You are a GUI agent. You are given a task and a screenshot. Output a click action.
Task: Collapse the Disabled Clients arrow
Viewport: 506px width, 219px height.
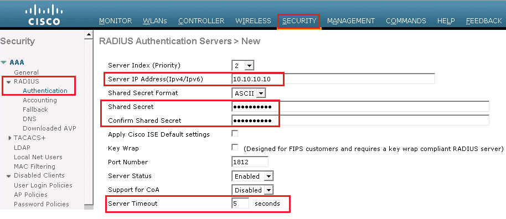point(8,176)
